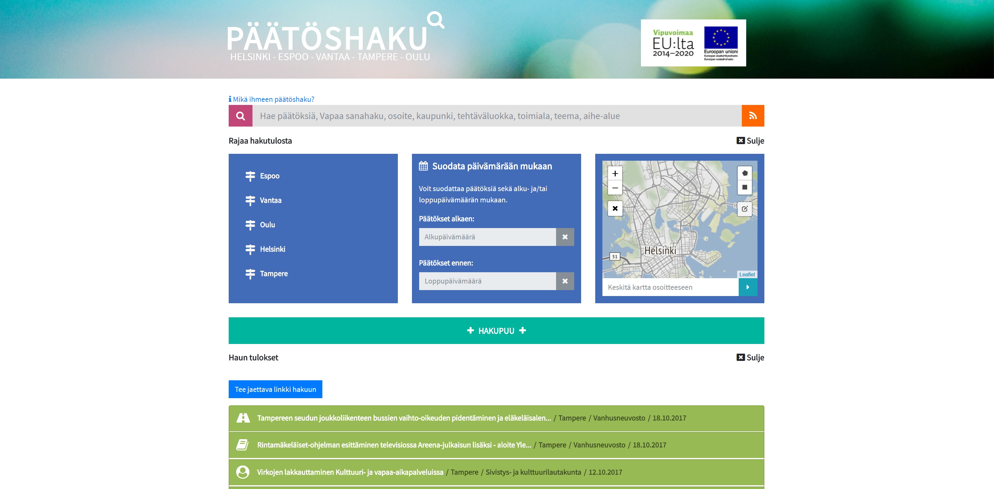
Task: Open result about Rintamäkeläiset-ohjelman esittäminen
Action: (x=394, y=445)
